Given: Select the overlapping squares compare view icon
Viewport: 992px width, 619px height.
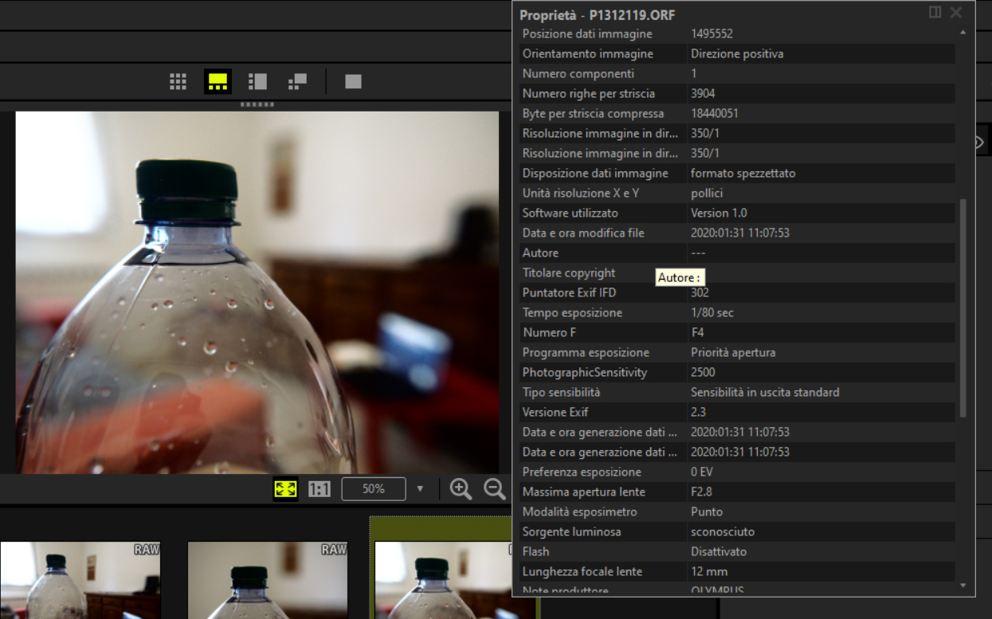Looking at the screenshot, I should (297, 81).
